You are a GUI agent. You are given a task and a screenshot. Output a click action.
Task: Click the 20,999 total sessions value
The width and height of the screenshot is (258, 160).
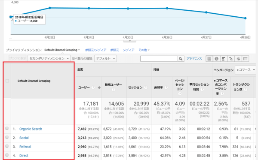[141, 104]
